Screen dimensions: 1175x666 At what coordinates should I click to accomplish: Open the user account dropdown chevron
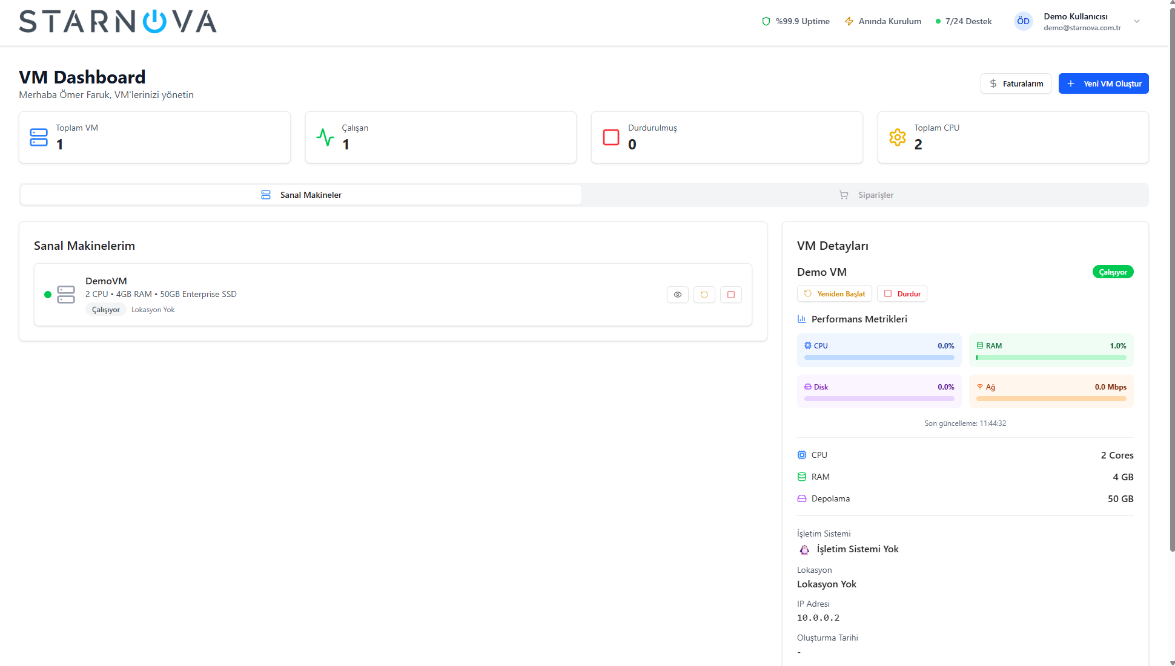1137,21
